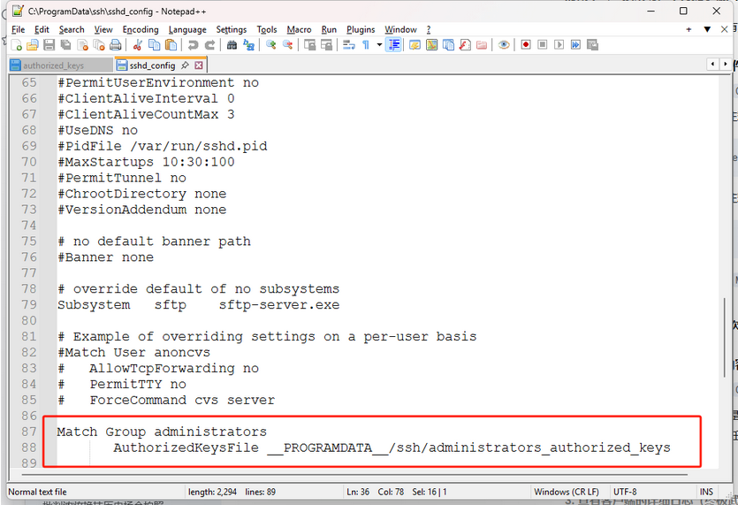Image resolution: width=738 pixels, height=505 pixels.
Task: Open Find with the binoculars icon
Action: click(x=232, y=45)
